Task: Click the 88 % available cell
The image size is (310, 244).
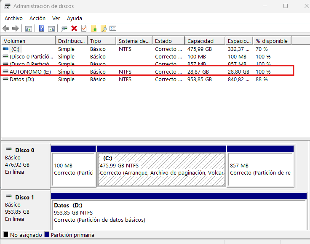Action: [262, 80]
